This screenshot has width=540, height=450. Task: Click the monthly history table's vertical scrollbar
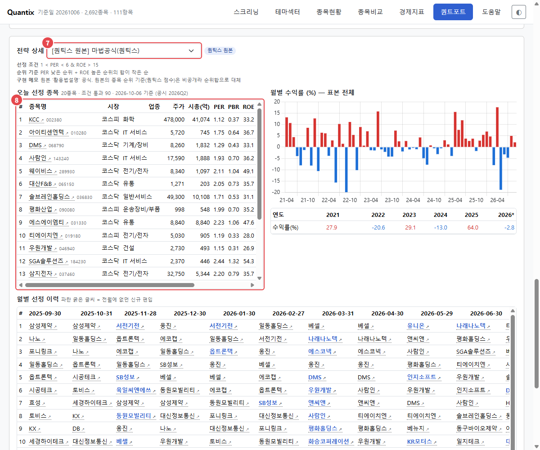tap(512, 382)
